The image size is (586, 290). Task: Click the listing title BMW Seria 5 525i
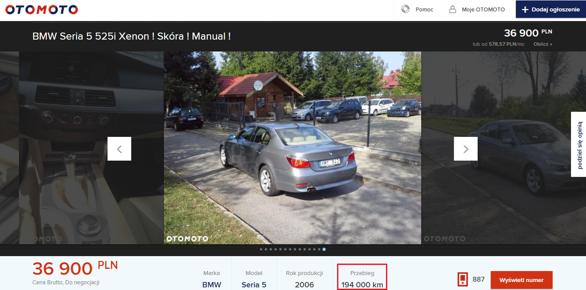[132, 36]
